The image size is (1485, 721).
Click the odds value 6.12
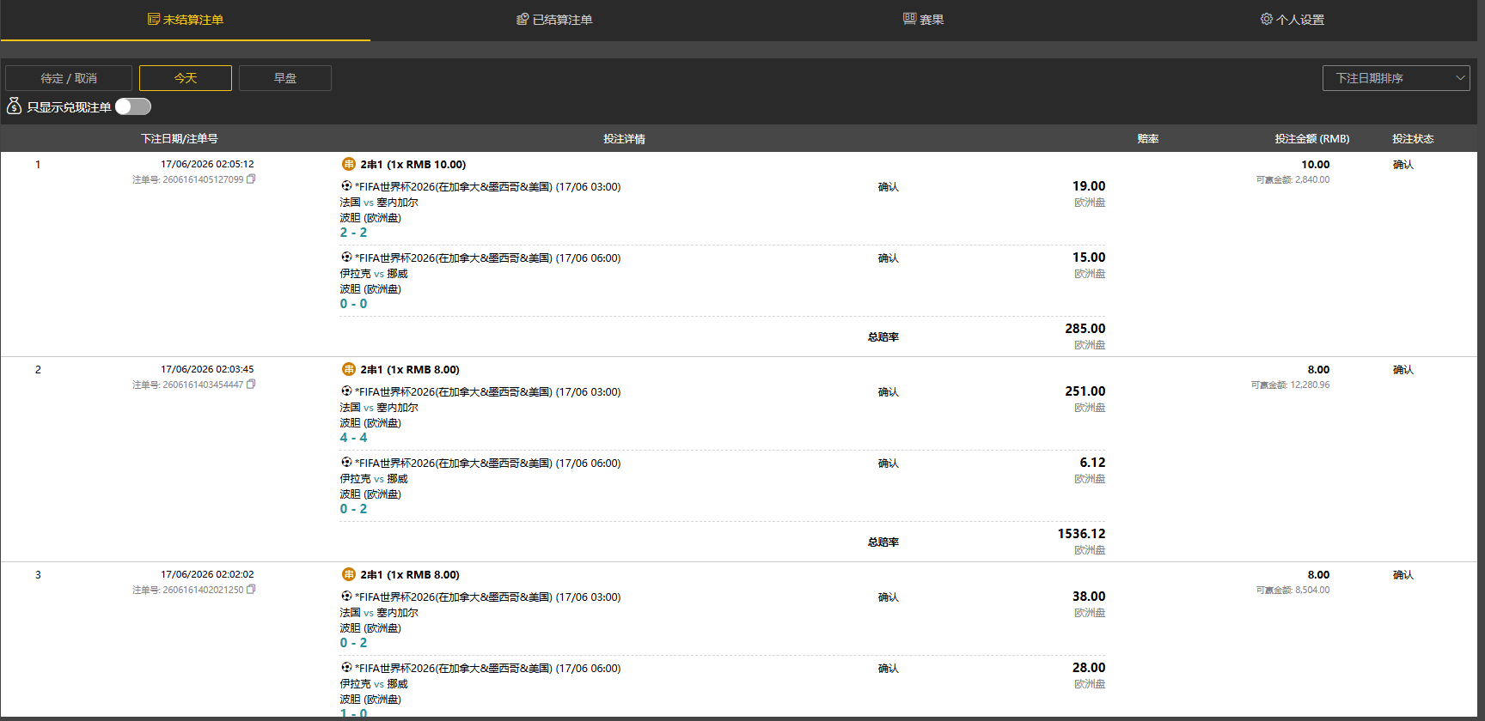coord(1092,463)
